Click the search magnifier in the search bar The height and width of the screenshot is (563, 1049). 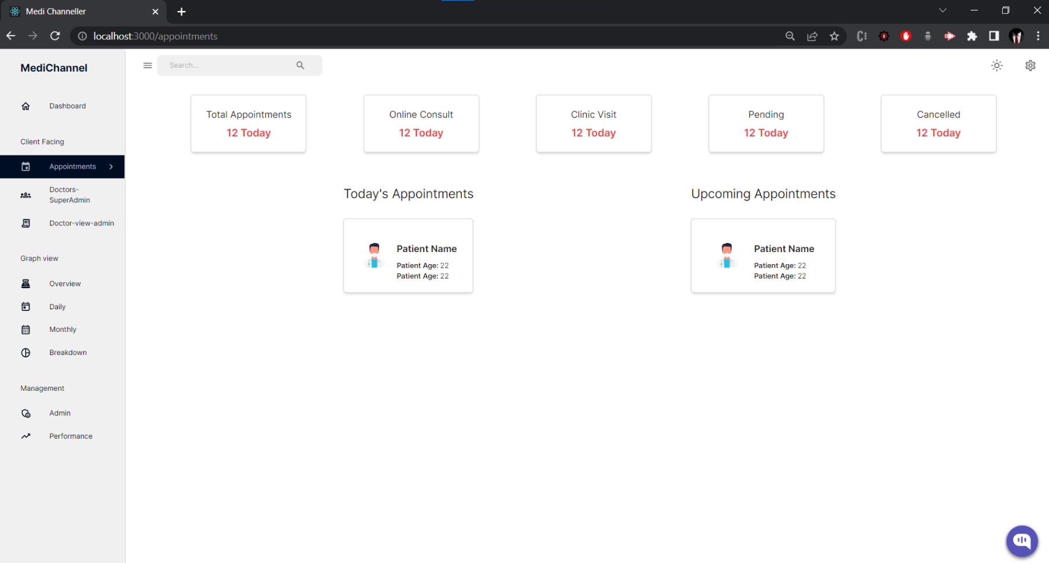(300, 65)
